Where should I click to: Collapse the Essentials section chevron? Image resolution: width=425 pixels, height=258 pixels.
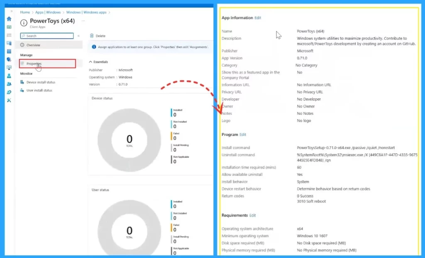click(x=90, y=62)
